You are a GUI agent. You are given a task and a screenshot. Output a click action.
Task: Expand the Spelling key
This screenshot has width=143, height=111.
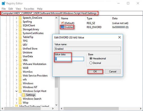[17, 22]
